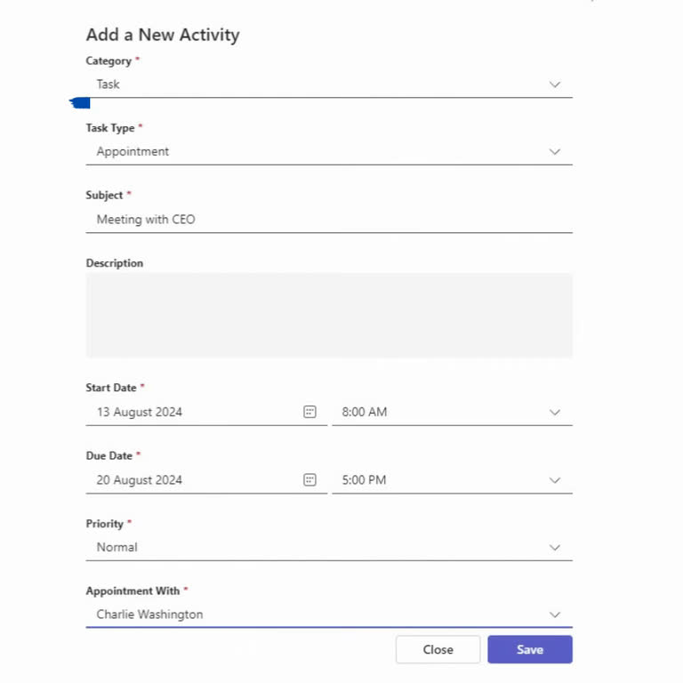Viewport: 683px width, 683px height.
Task: Expand Appointment With dropdown showing Charlie Washington
Action: 329,615
